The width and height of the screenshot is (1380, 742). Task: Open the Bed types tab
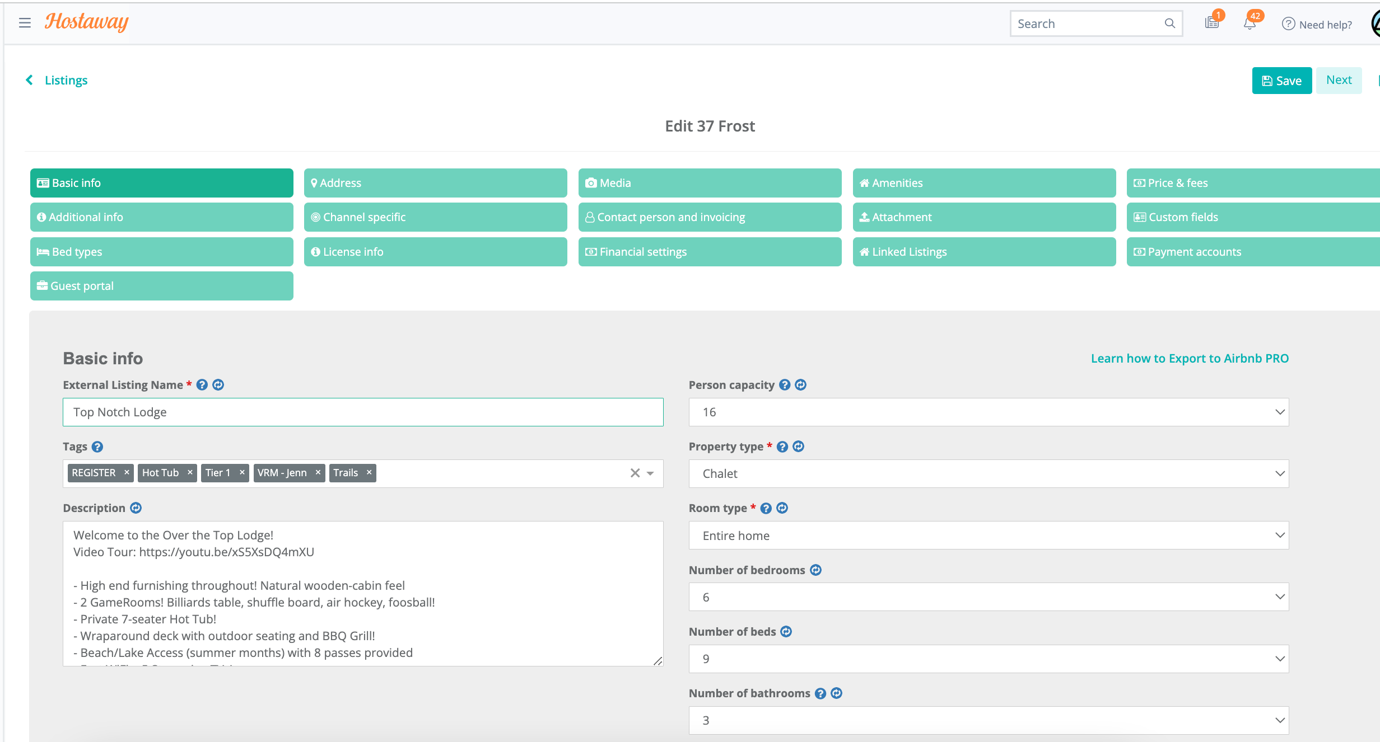(x=161, y=252)
